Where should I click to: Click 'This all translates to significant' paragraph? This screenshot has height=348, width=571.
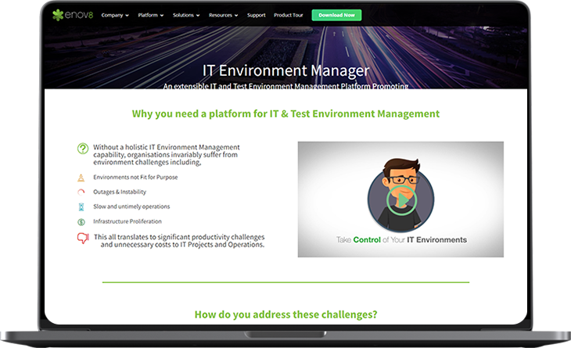tap(179, 241)
